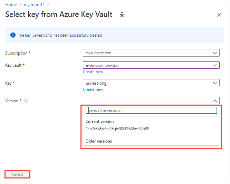The width and height of the screenshot is (230, 184).
Task: Click the Current version group header
Action: click(x=100, y=122)
